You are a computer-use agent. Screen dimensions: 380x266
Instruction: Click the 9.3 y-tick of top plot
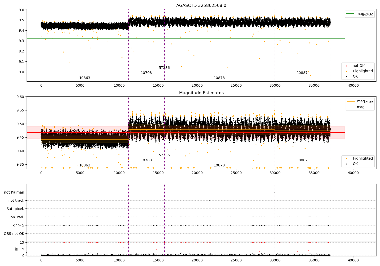22,41
